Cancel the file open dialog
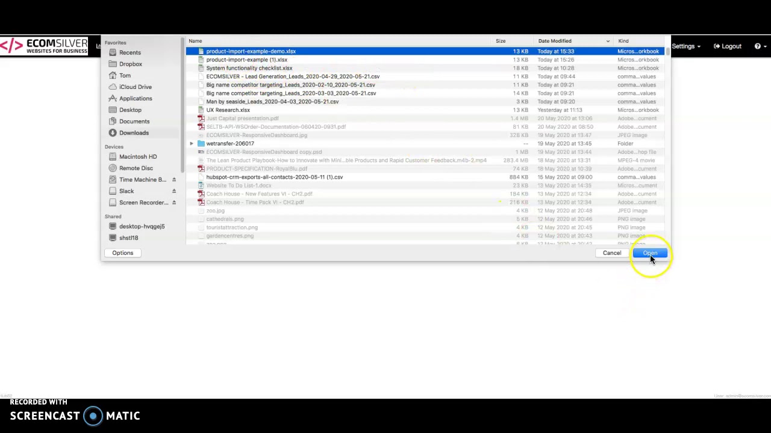 (x=612, y=253)
